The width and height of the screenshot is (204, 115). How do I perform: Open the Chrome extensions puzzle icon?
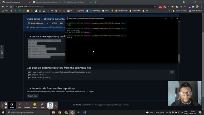point(193,7)
